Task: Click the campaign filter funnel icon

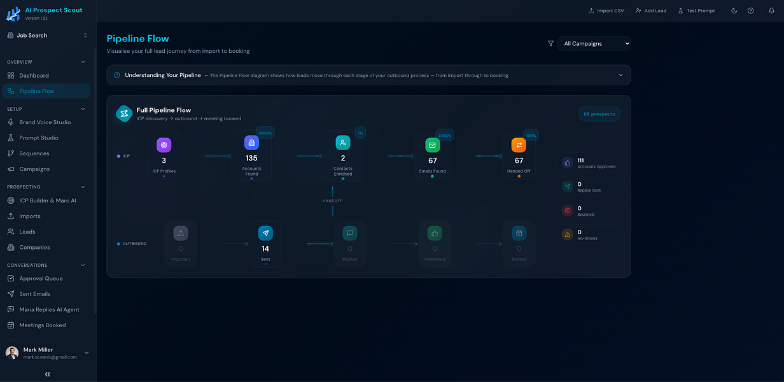Action: click(x=550, y=43)
